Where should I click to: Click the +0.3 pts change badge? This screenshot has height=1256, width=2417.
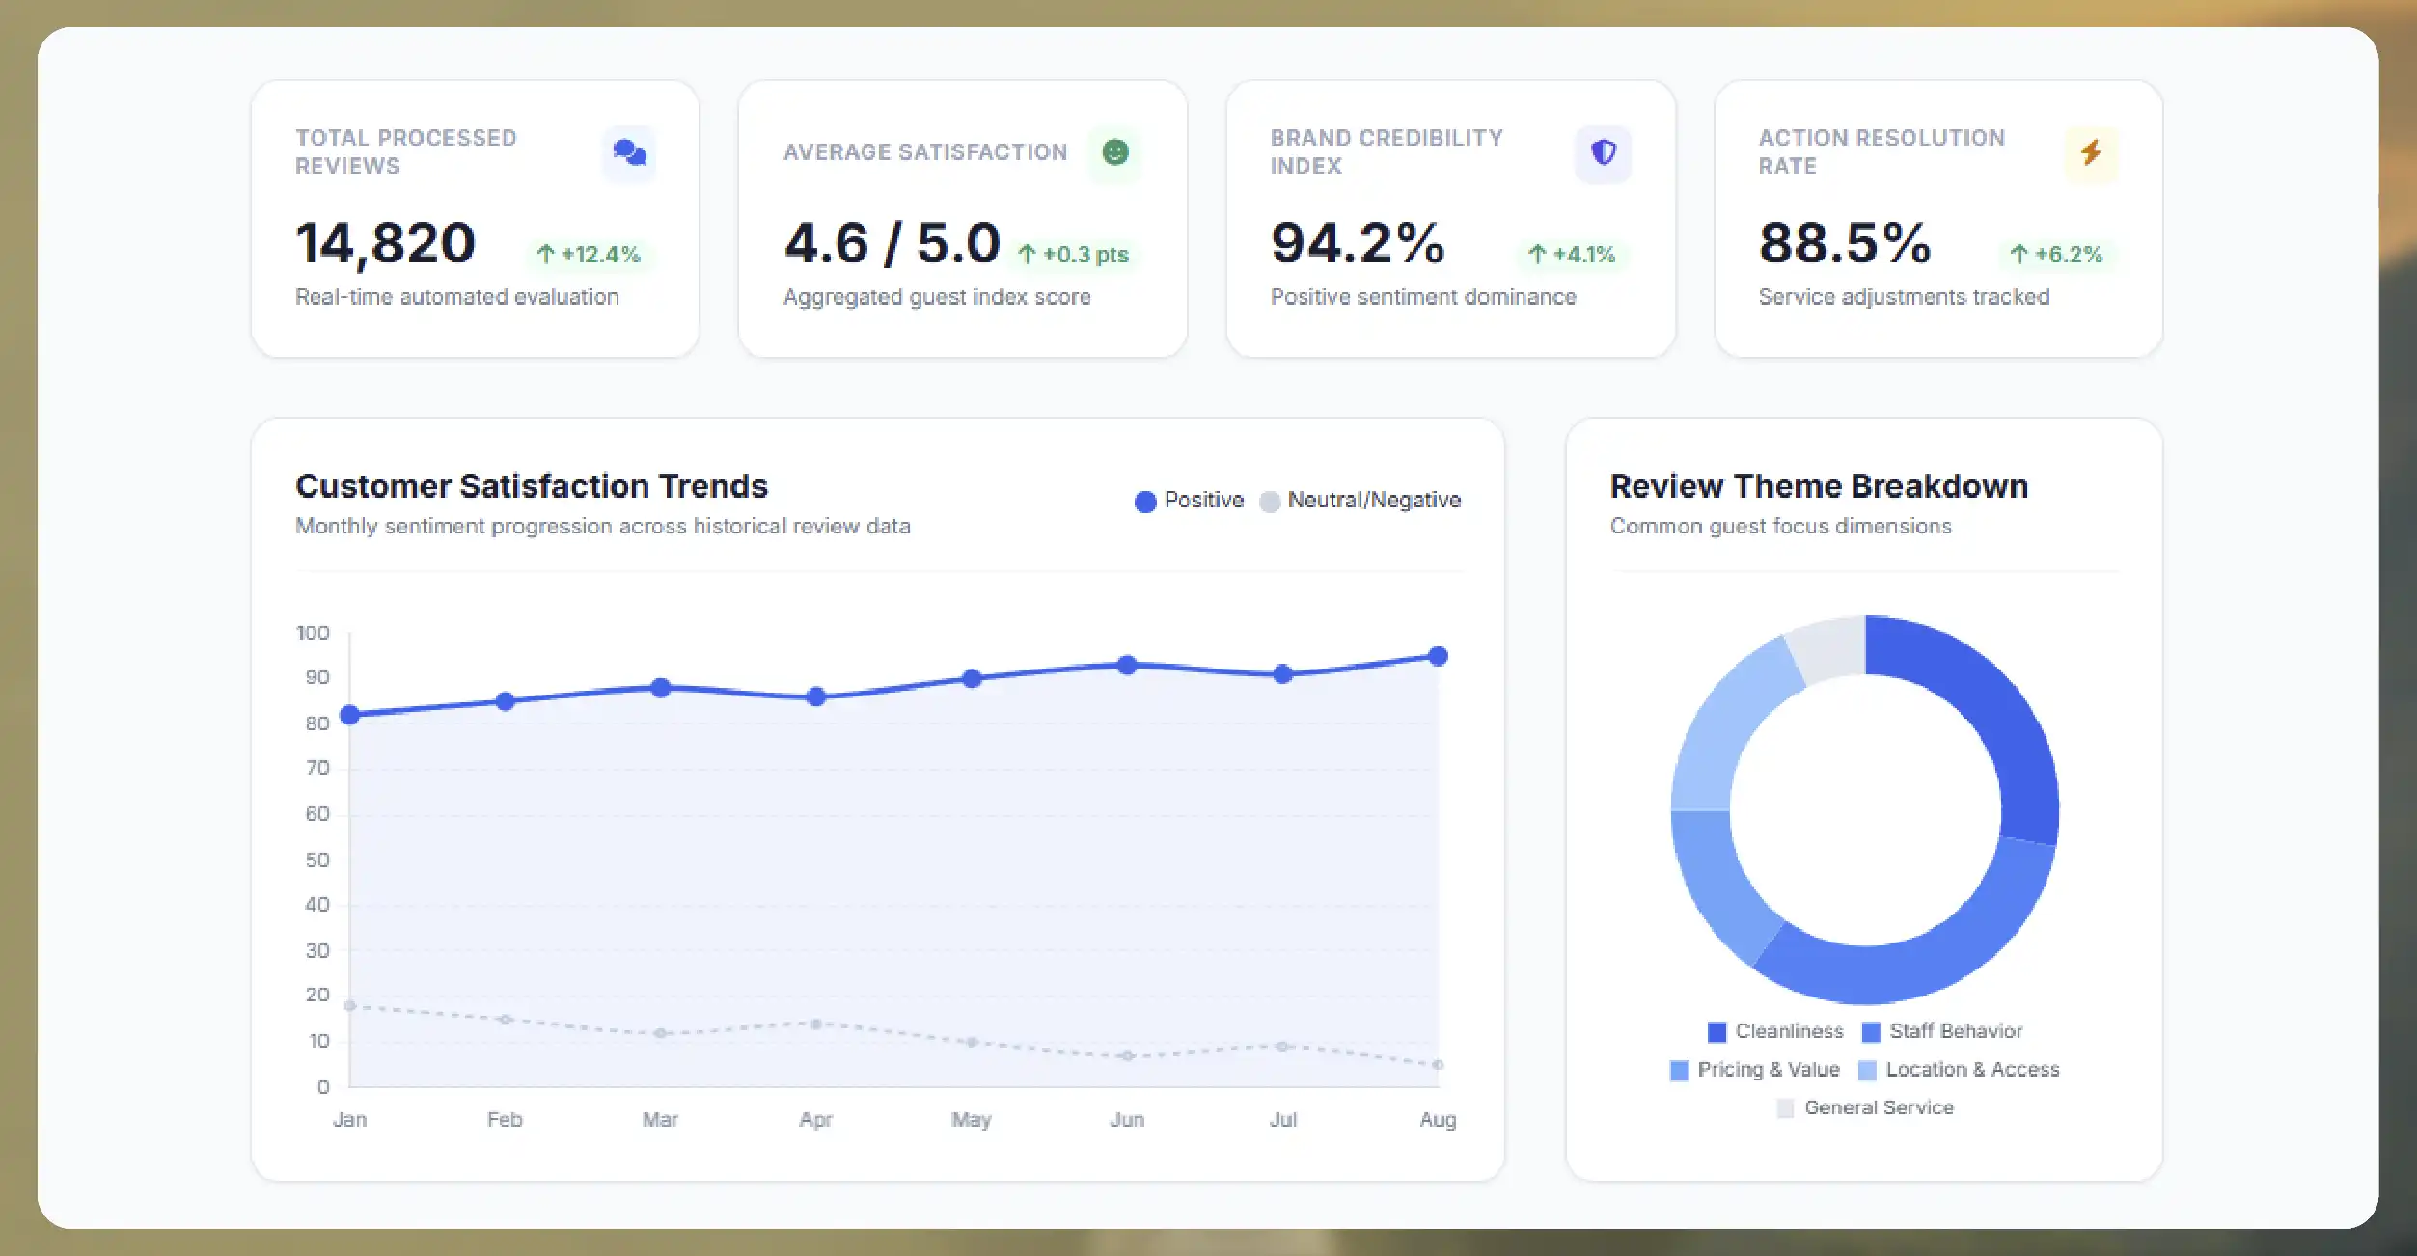1073,255
